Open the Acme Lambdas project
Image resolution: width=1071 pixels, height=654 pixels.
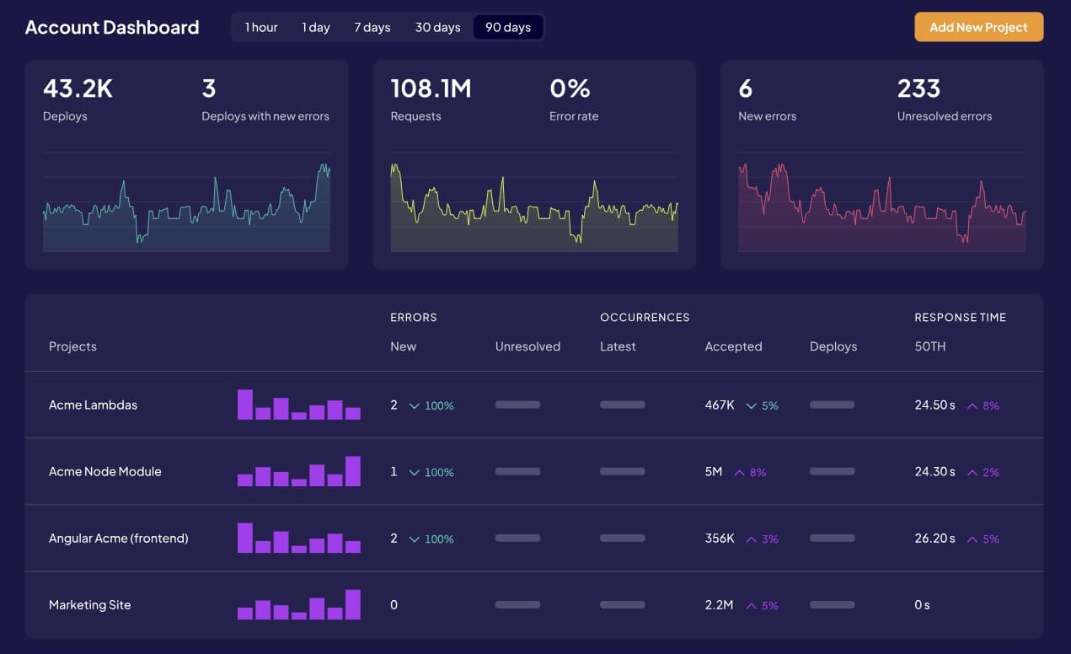click(93, 405)
